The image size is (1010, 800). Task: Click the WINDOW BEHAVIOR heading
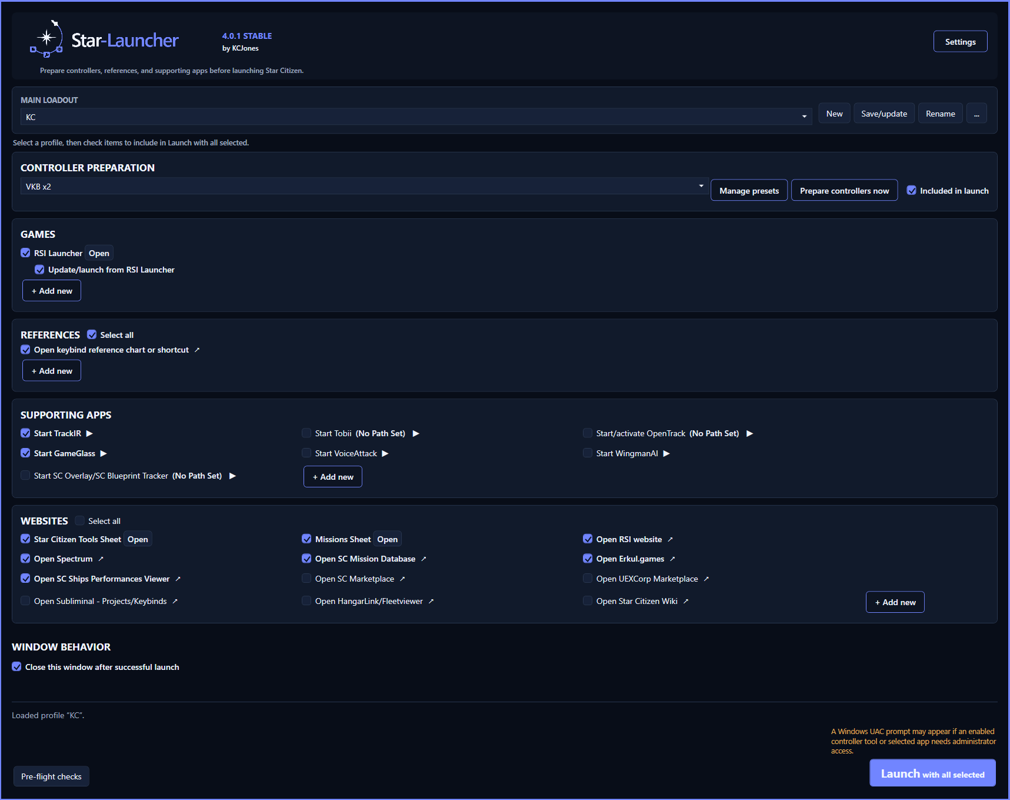pos(61,647)
